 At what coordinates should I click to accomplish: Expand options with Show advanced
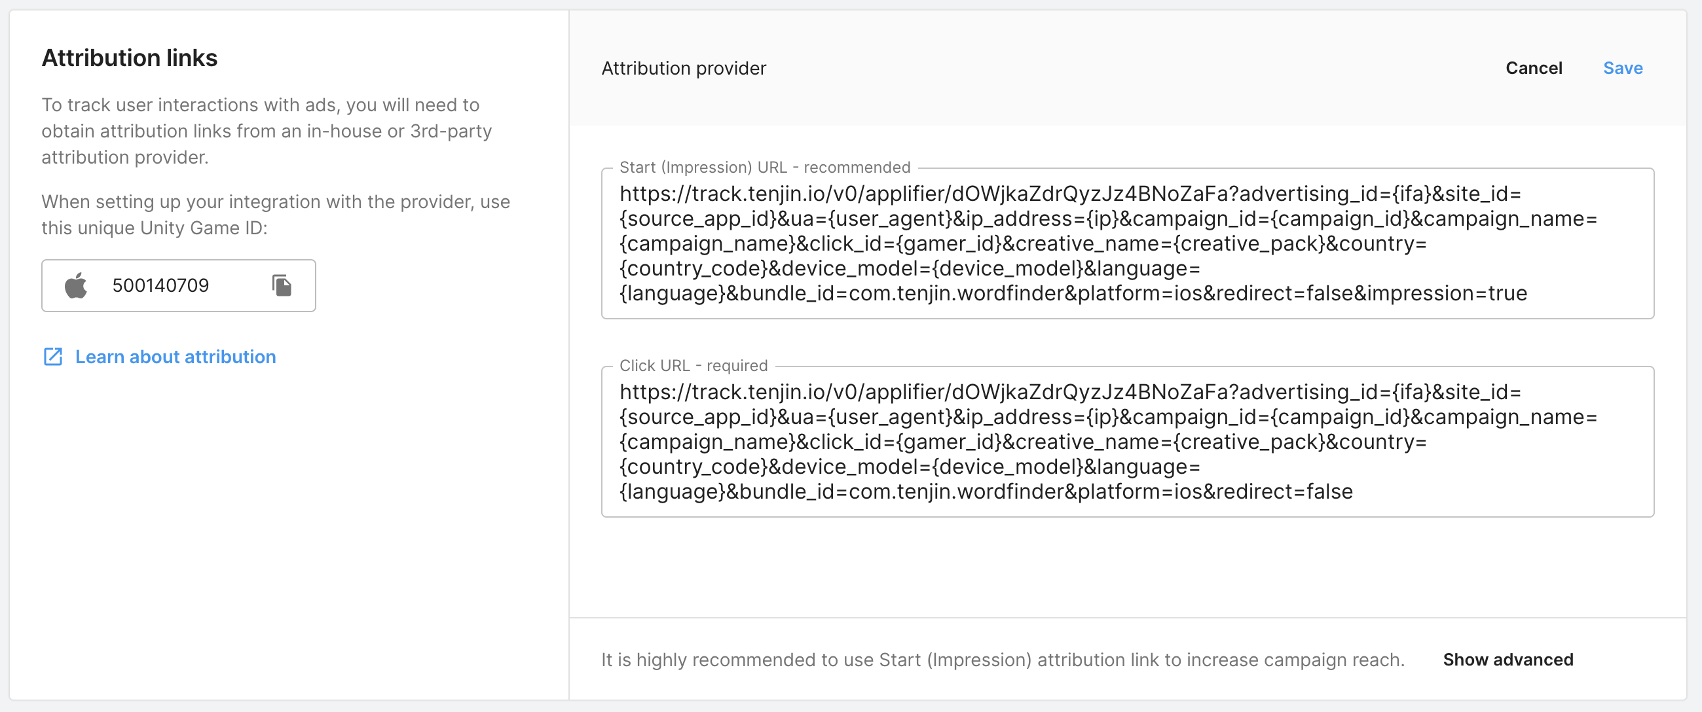pyautogui.click(x=1508, y=659)
